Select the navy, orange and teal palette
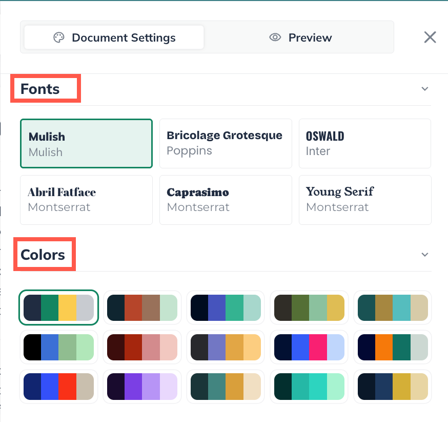Viewport: 448px width, 422px height. point(393,347)
